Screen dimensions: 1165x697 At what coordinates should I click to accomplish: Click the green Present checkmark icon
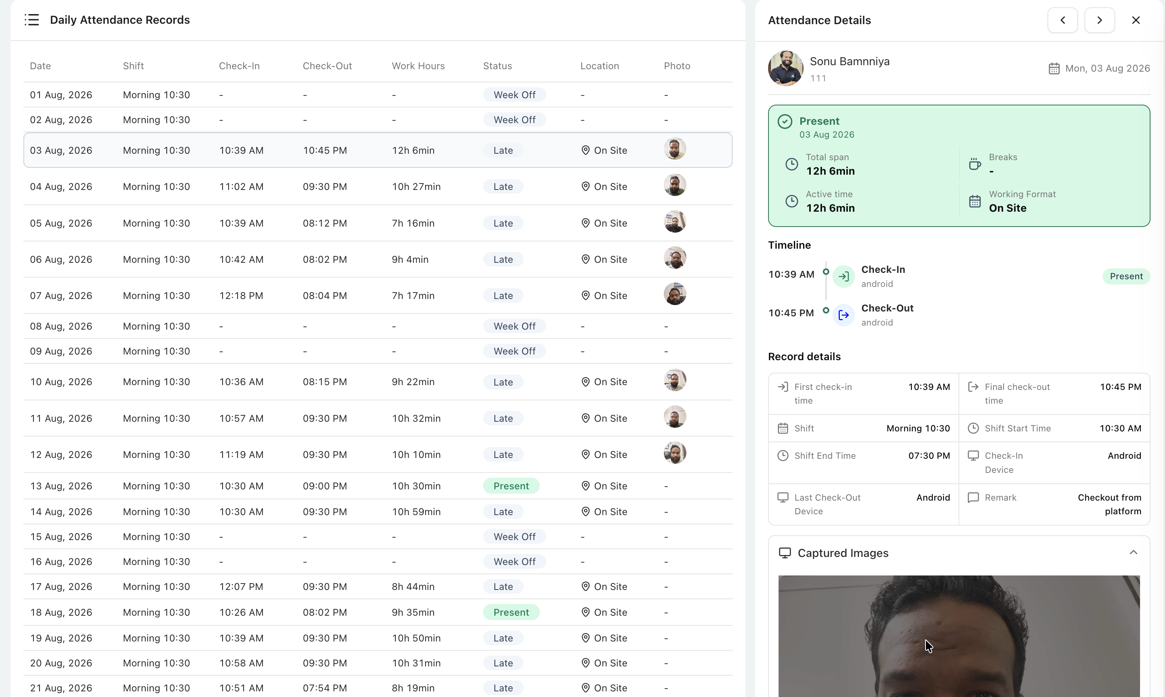pos(785,122)
